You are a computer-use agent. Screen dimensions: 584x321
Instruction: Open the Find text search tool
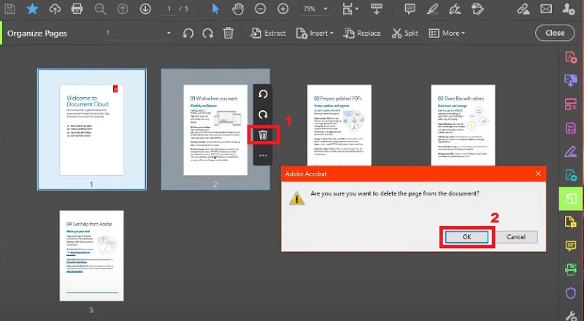pyautogui.click(x=100, y=9)
